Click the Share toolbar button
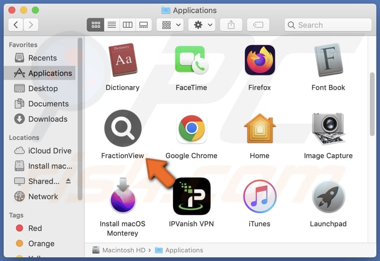380x261 pixels. [231, 25]
